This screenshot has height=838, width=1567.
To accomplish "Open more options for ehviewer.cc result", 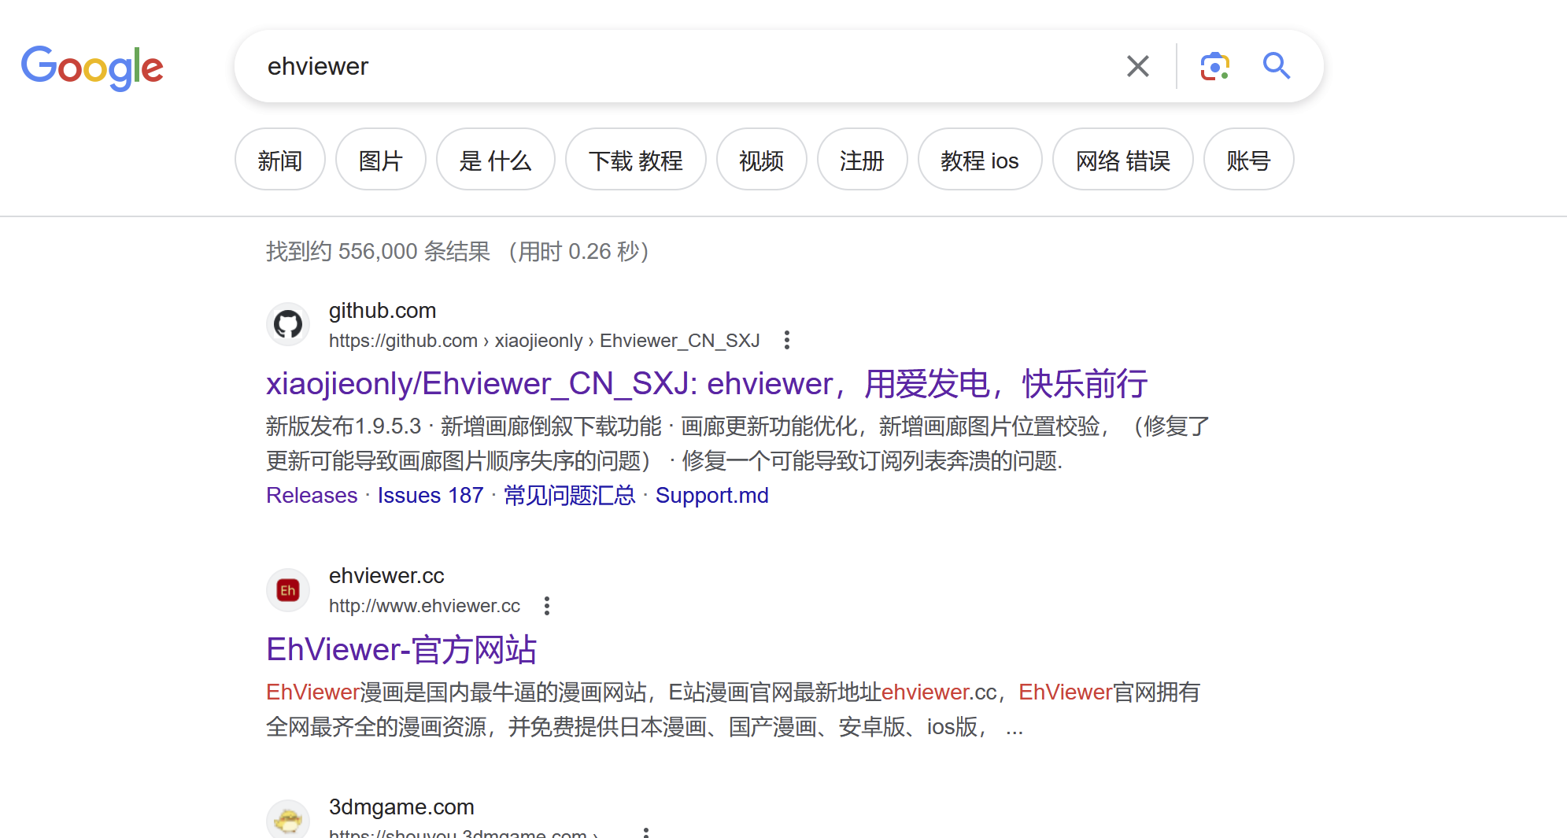I will pos(546,606).
